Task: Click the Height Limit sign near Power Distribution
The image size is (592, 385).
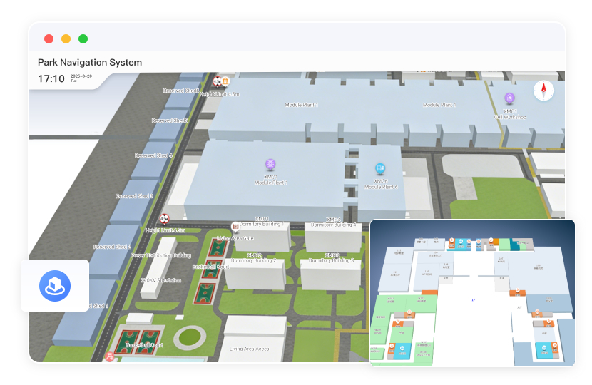Action: click(x=165, y=219)
